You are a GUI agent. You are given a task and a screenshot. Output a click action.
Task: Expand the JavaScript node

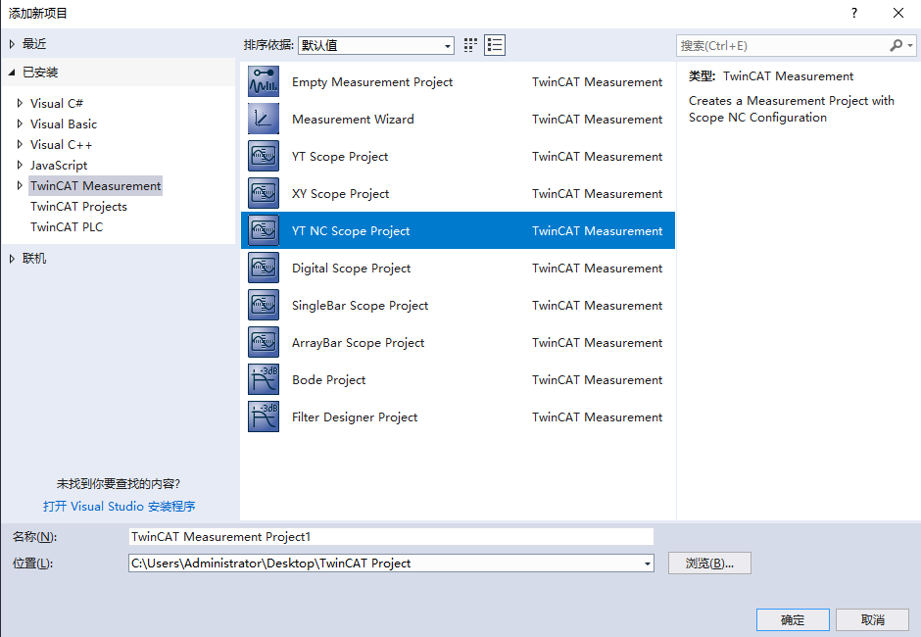[x=20, y=165]
